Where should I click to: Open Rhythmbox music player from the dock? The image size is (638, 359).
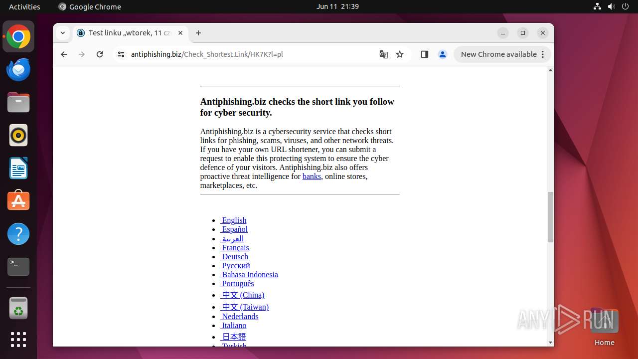(18, 136)
